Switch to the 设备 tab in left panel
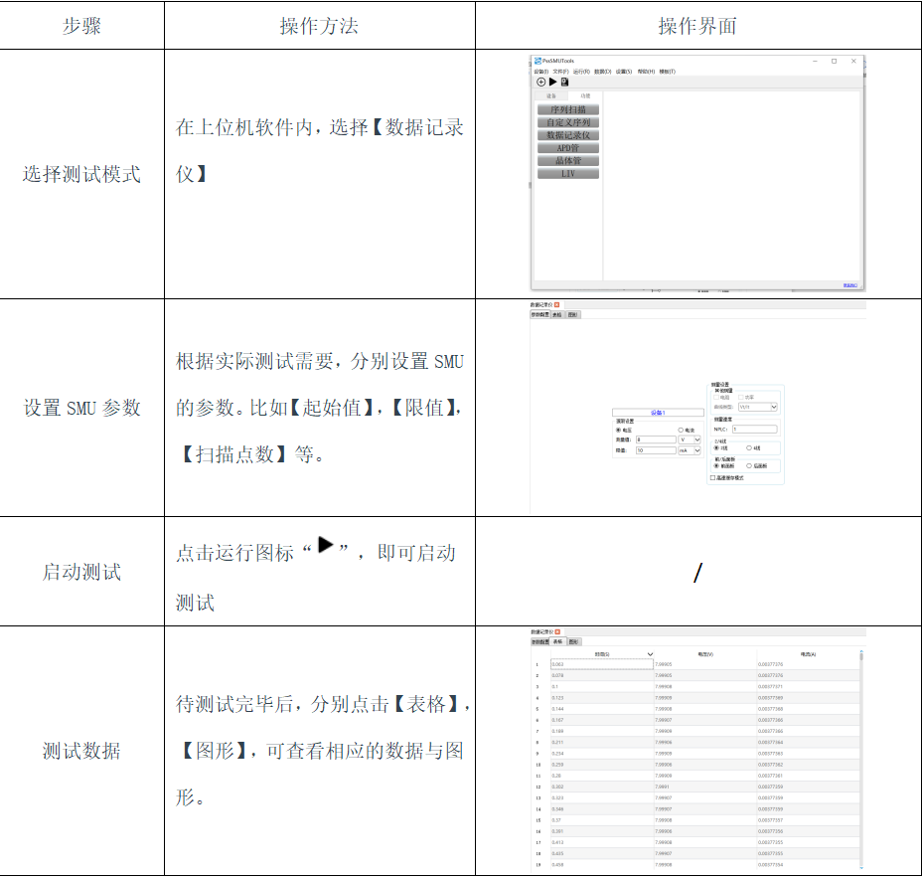Viewport: 923px width, 878px height. tap(551, 96)
